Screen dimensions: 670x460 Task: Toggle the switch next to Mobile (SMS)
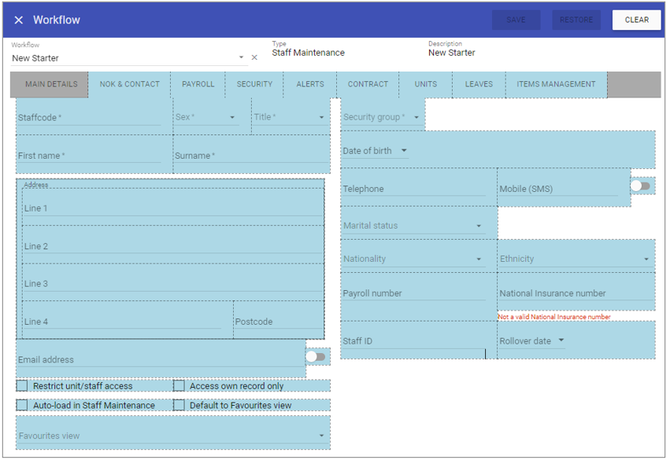[641, 186]
